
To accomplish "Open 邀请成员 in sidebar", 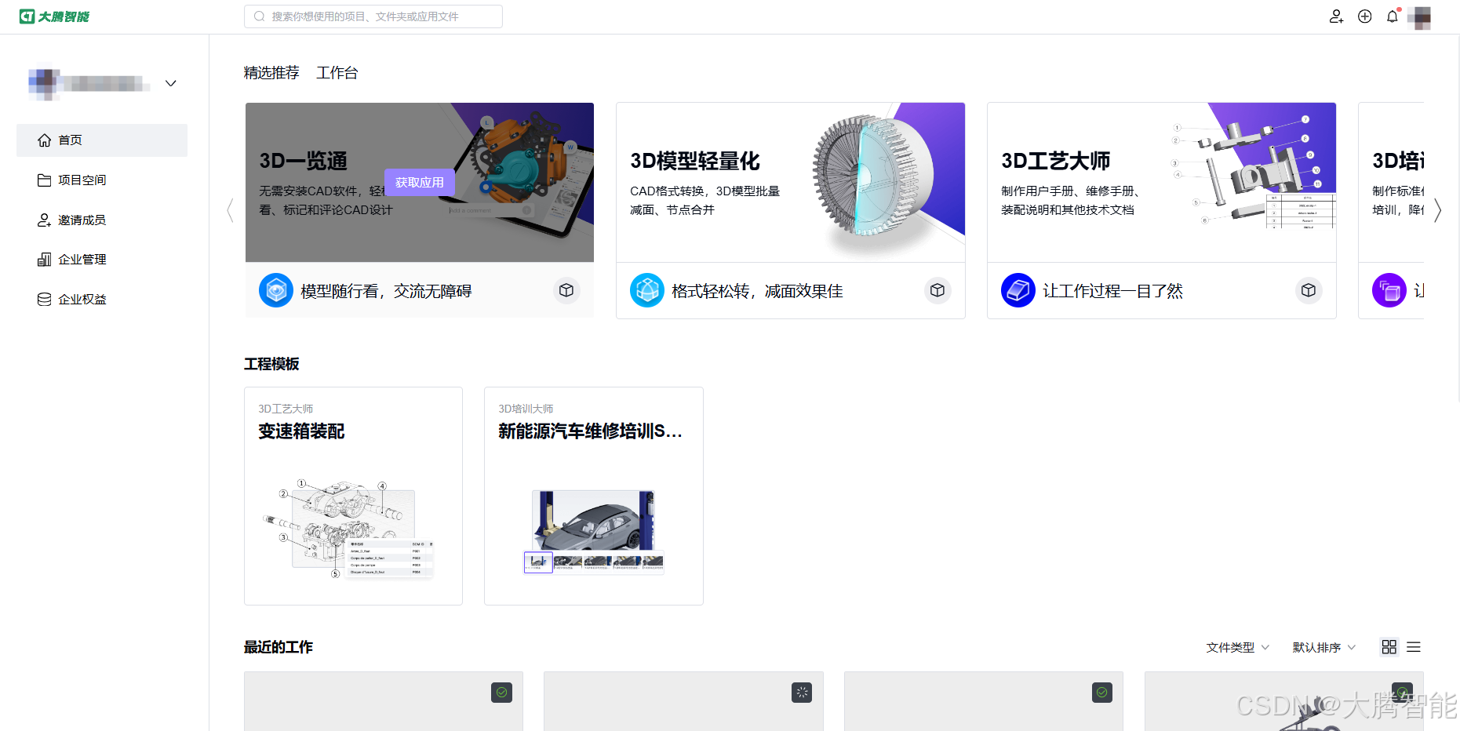I will (x=102, y=220).
